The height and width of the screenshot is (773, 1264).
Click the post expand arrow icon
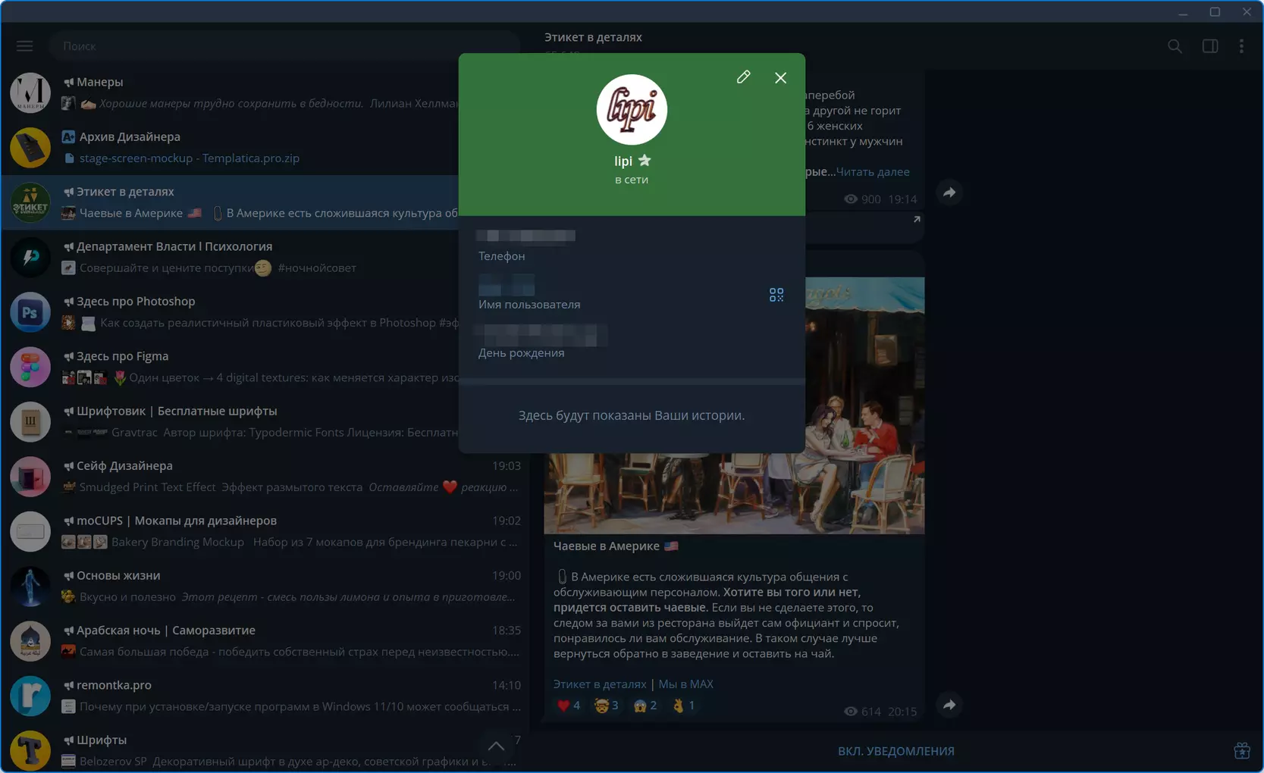pos(917,220)
